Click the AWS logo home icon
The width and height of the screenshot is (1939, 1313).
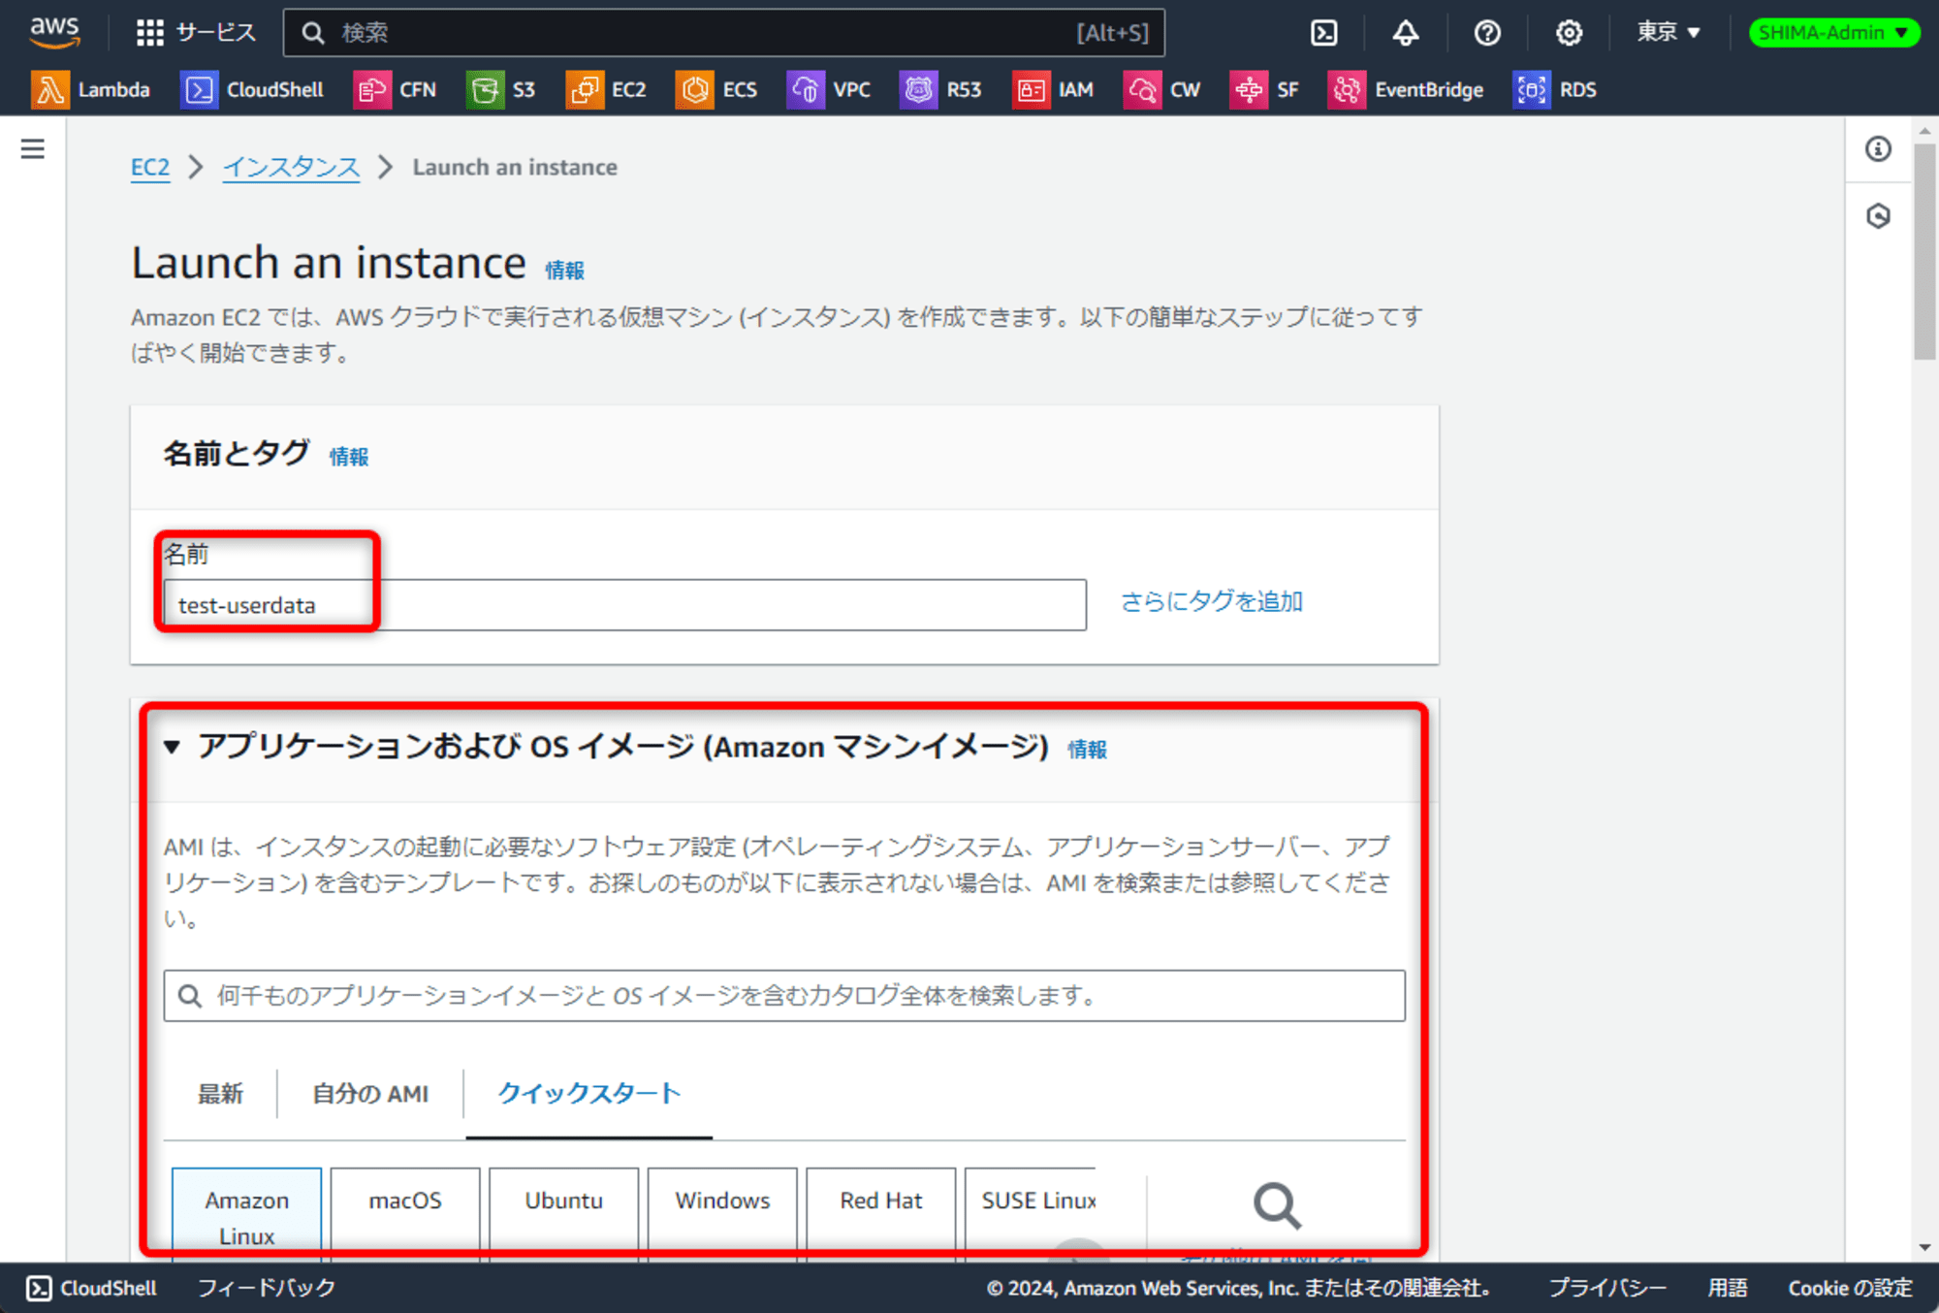click(54, 32)
